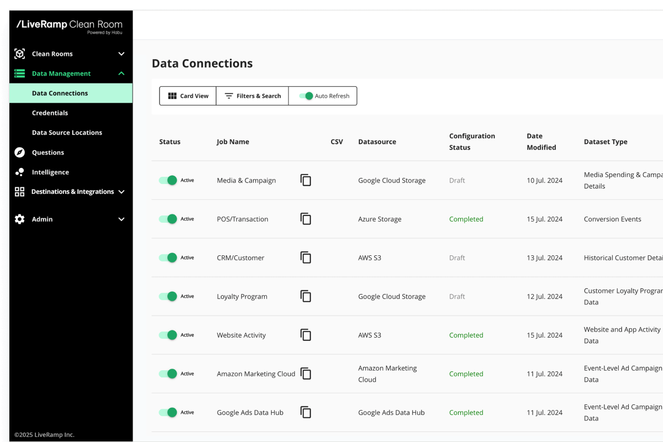Open the CRM/Customer job name
The width and height of the screenshot is (663, 442).
241,258
